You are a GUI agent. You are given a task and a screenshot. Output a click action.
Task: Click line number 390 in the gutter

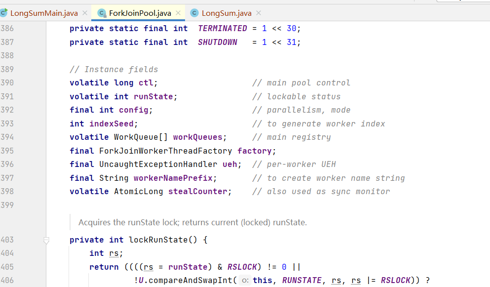[x=7, y=83]
